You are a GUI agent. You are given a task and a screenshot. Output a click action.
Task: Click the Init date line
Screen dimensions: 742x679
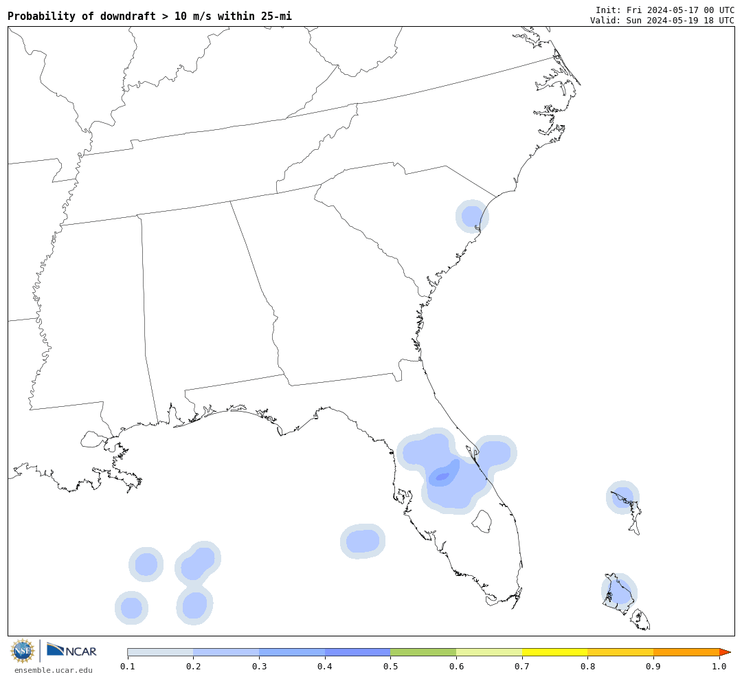tap(665, 10)
